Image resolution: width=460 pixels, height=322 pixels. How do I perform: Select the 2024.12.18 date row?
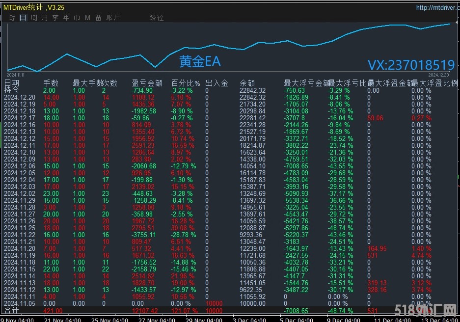tap(20, 111)
